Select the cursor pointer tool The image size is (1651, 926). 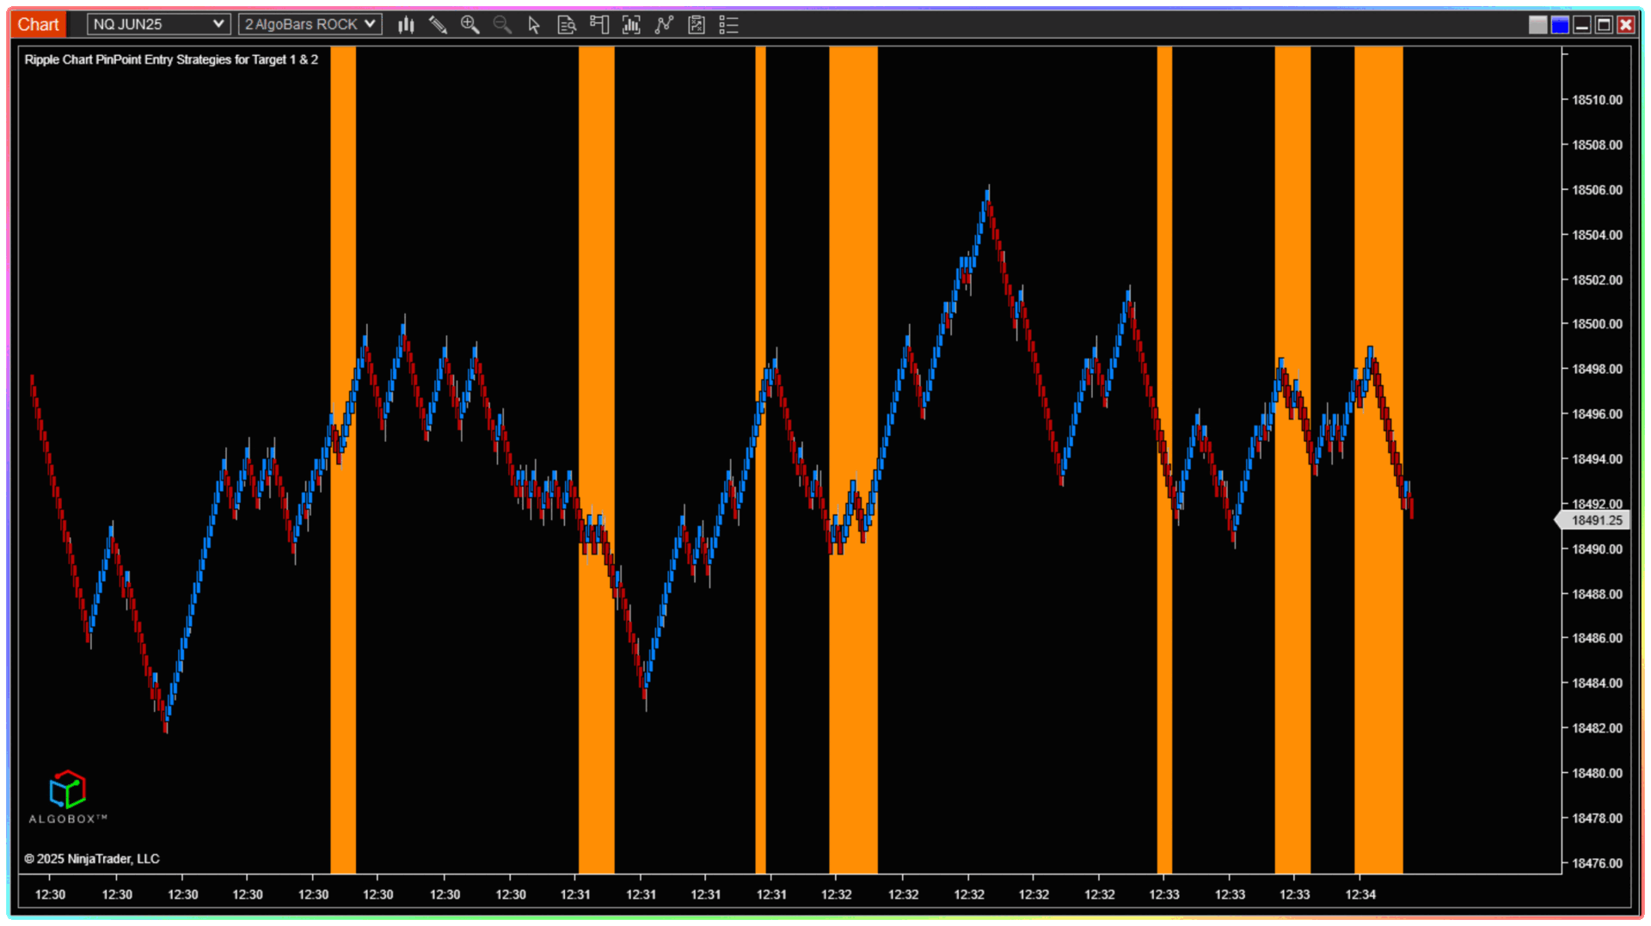pos(534,25)
